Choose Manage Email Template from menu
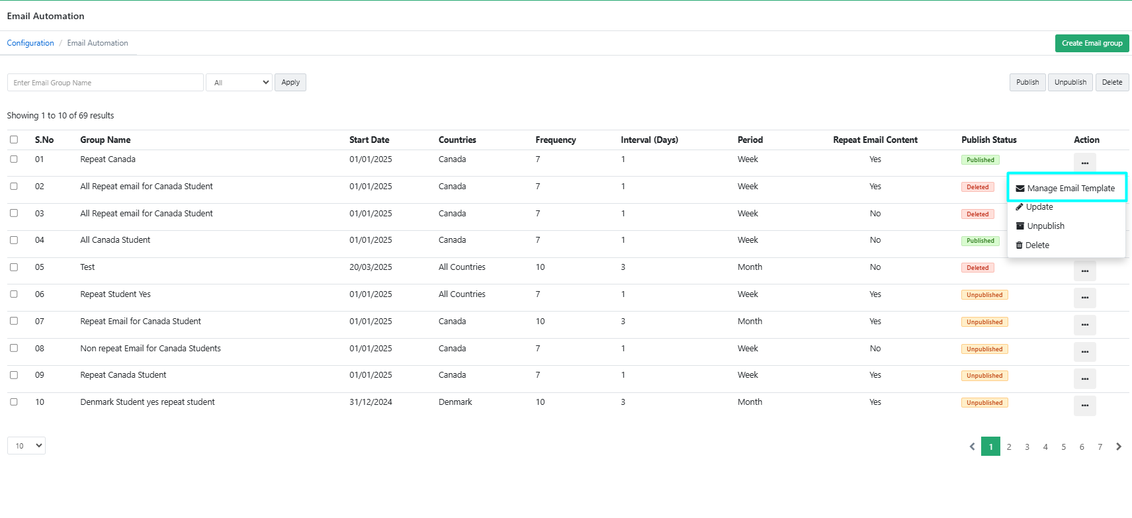1132x518 pixels. (1067, 188)
